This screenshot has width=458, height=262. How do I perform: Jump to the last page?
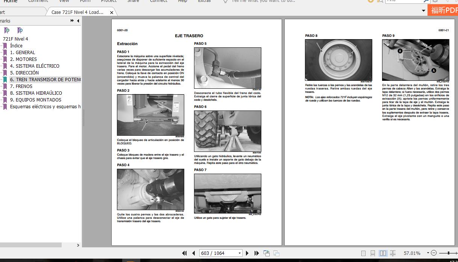click(x=256, y=253)
